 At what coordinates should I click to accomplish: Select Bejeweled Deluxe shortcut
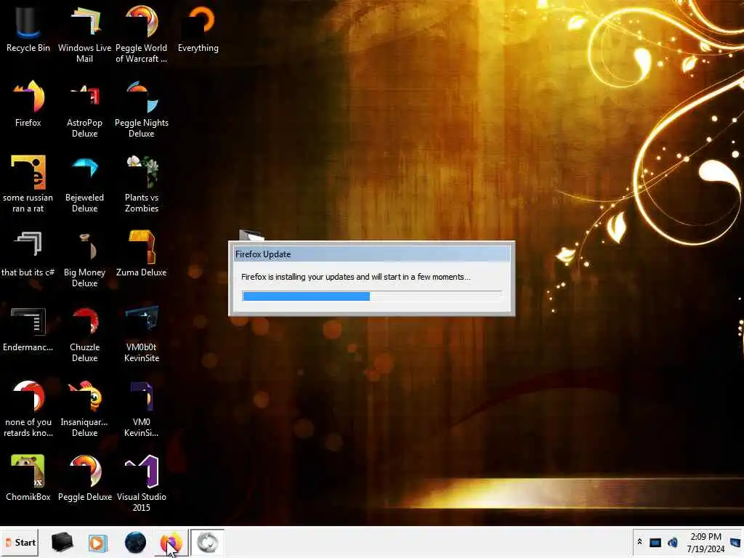coord(84,184)
